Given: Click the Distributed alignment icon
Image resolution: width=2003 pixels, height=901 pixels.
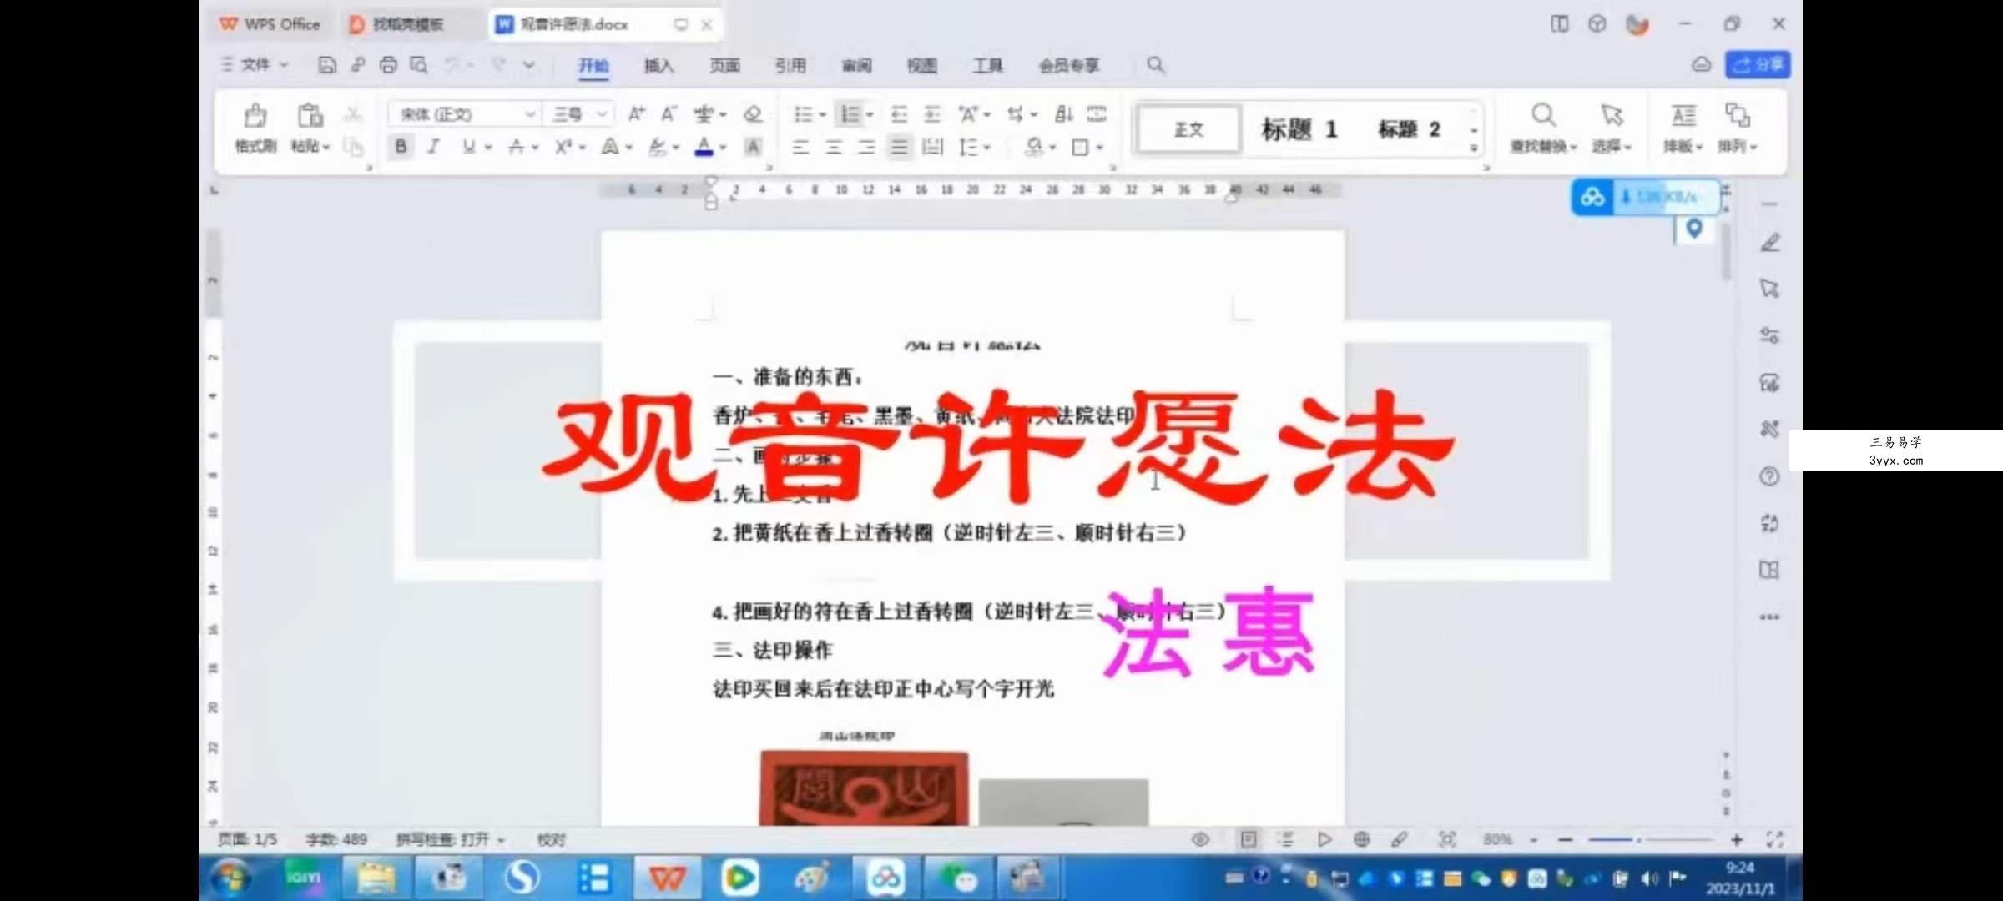Looking at the screenshot, I should [932, 148].
